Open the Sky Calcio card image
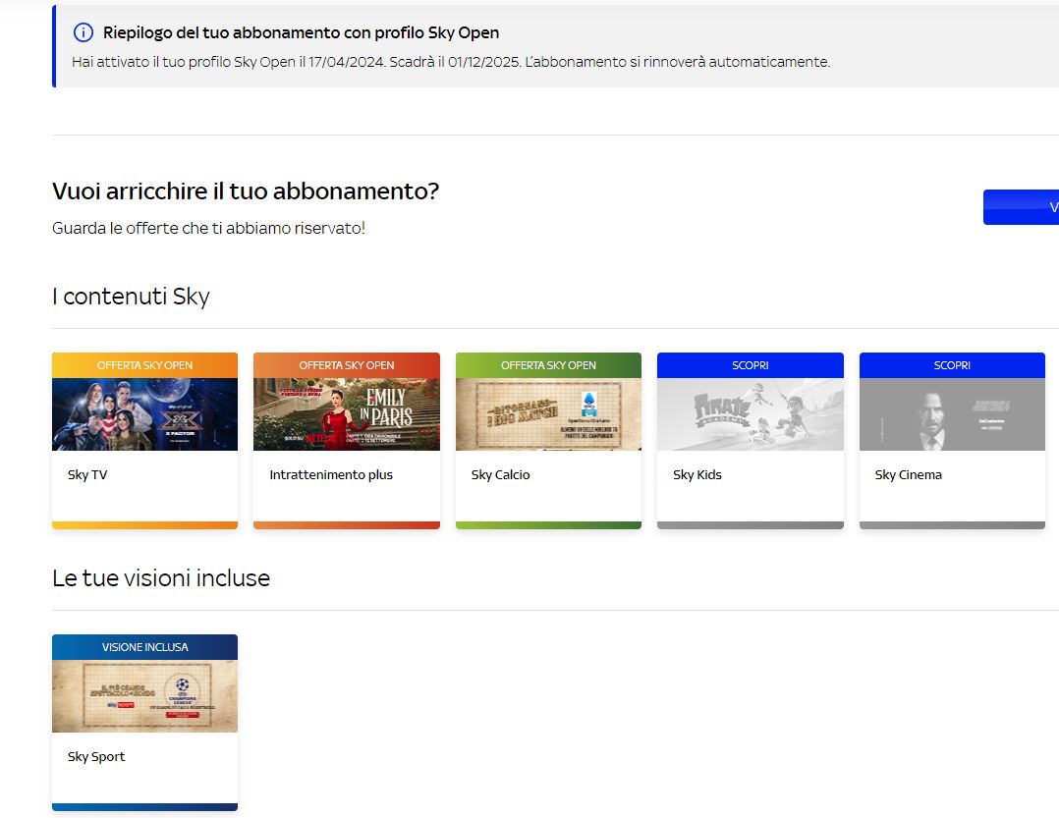Screen dimensions: 1059x818 [548, 414]
